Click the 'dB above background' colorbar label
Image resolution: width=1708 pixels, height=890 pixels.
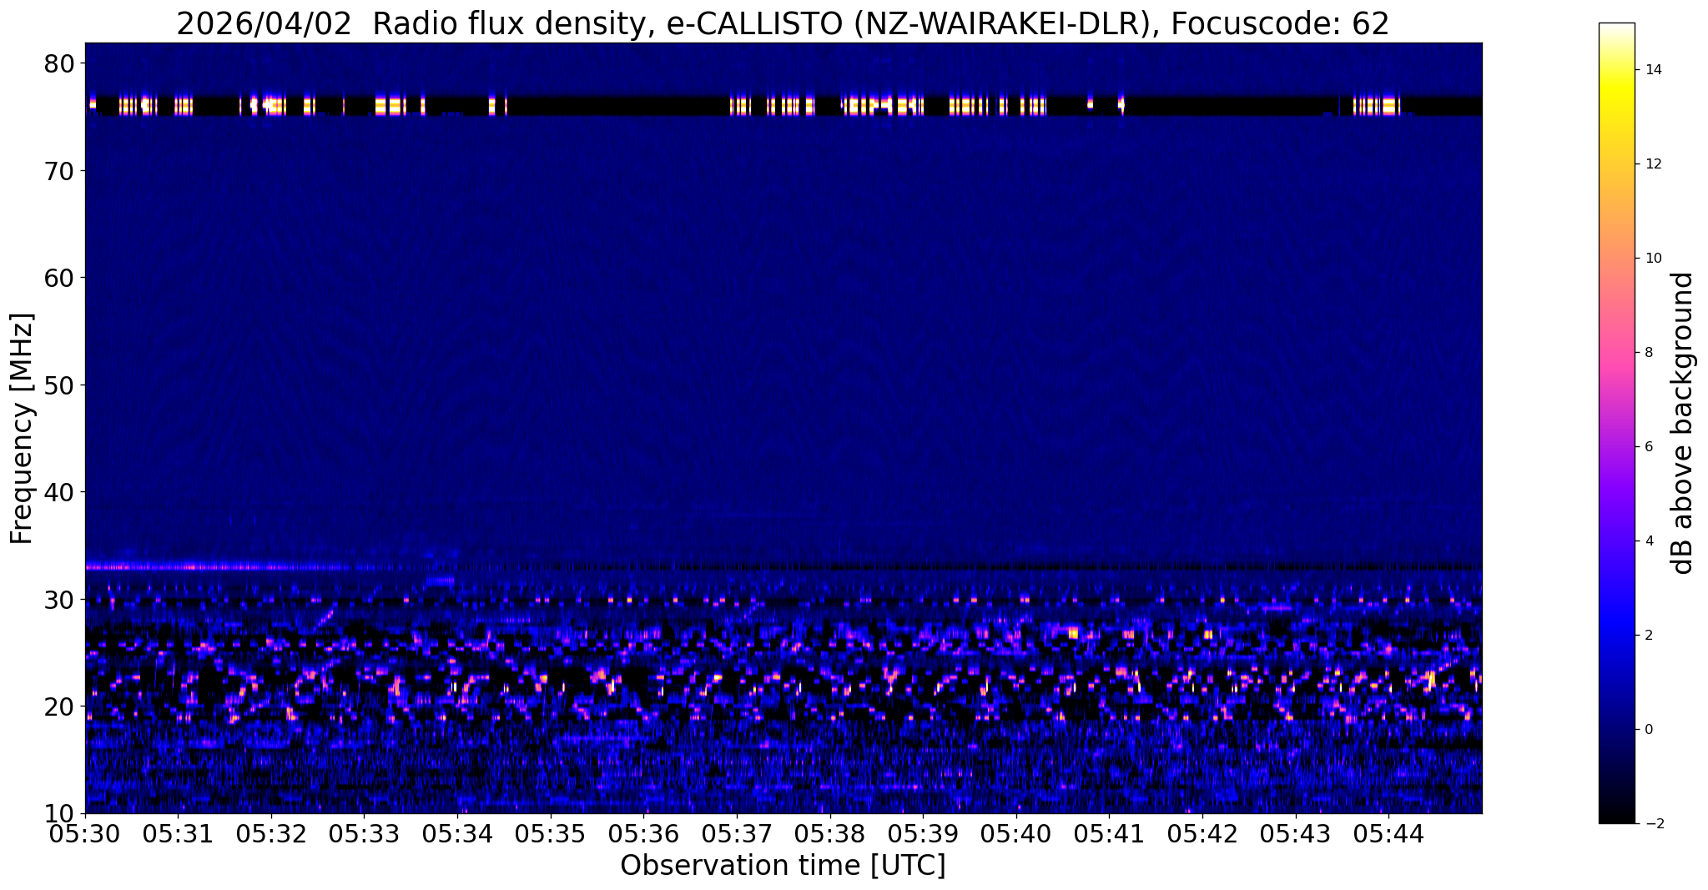[x=1682, y=423]
